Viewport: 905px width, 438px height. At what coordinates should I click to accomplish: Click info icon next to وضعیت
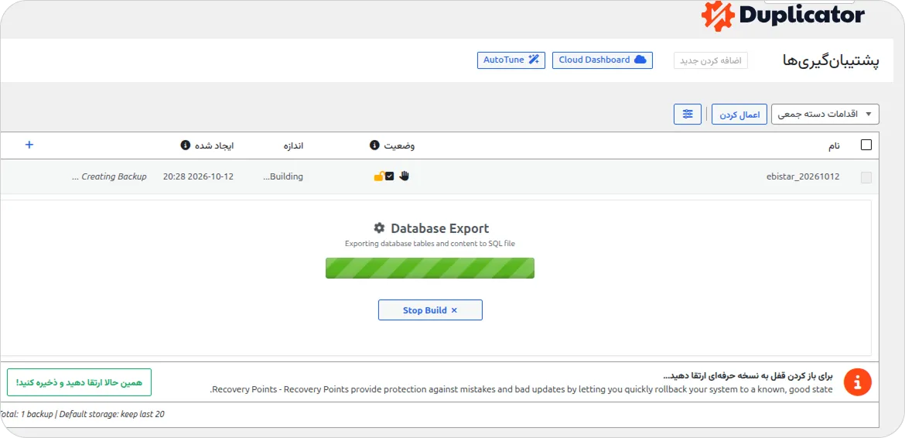(x=374, y=145)
